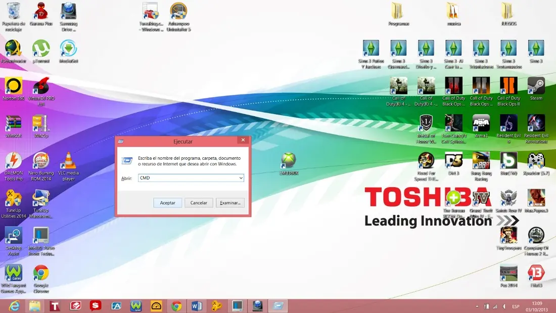Open Google Chrome from the taskbar
The height and width of the screenshot is (313, 556).
[176, 306]
